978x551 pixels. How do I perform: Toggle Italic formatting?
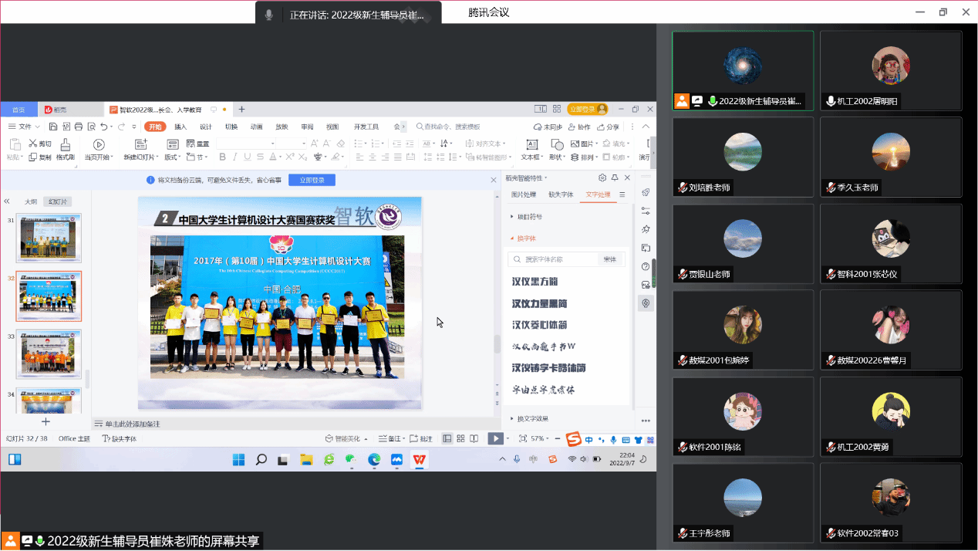coord(234,157)
